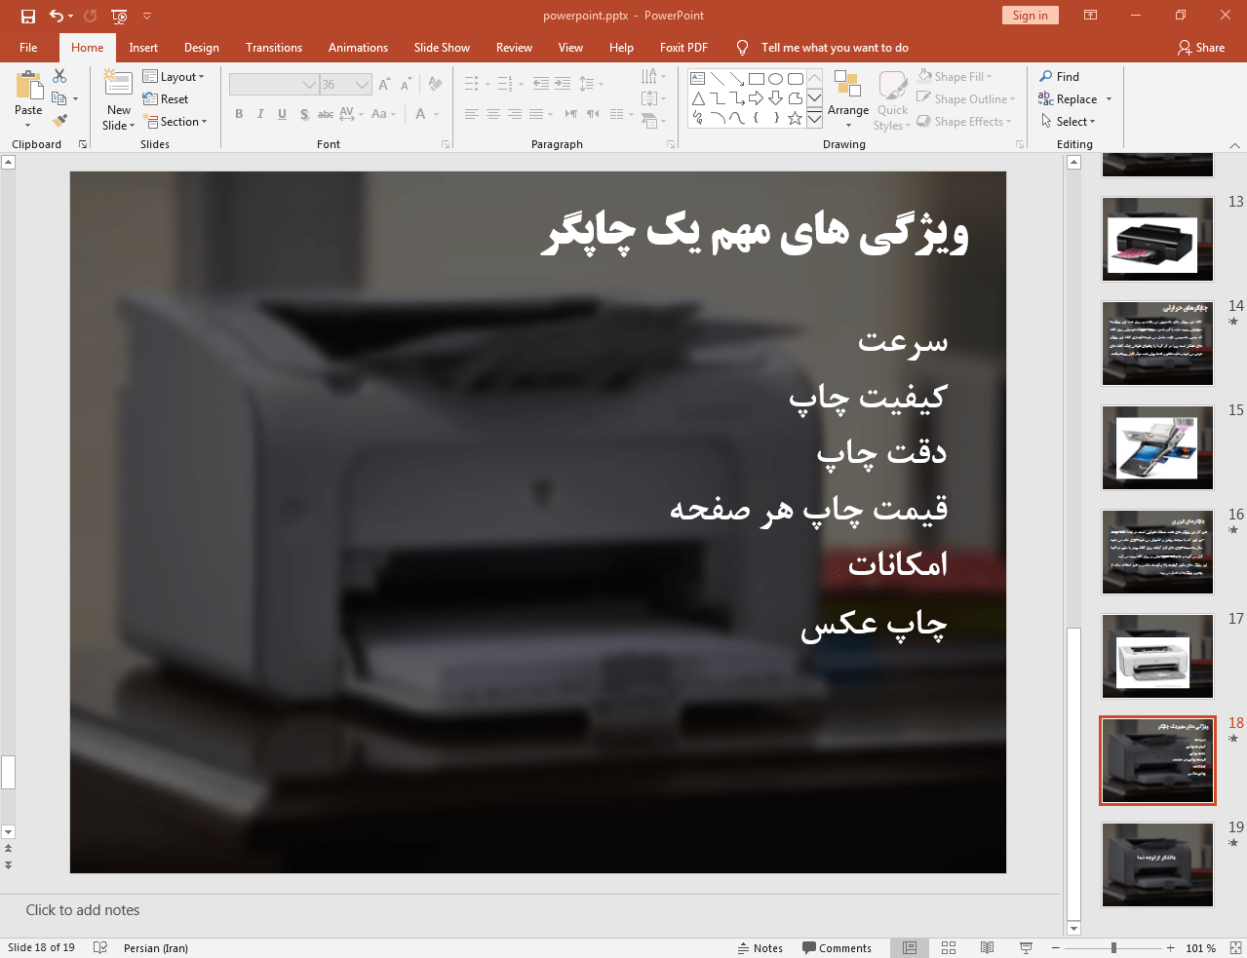1247x958 pixels.
Task: Open the Shape Effects dropdown
Action: point(964,122)
